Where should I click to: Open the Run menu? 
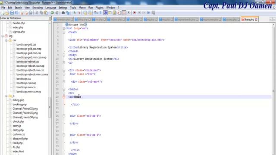coord(91,8)
